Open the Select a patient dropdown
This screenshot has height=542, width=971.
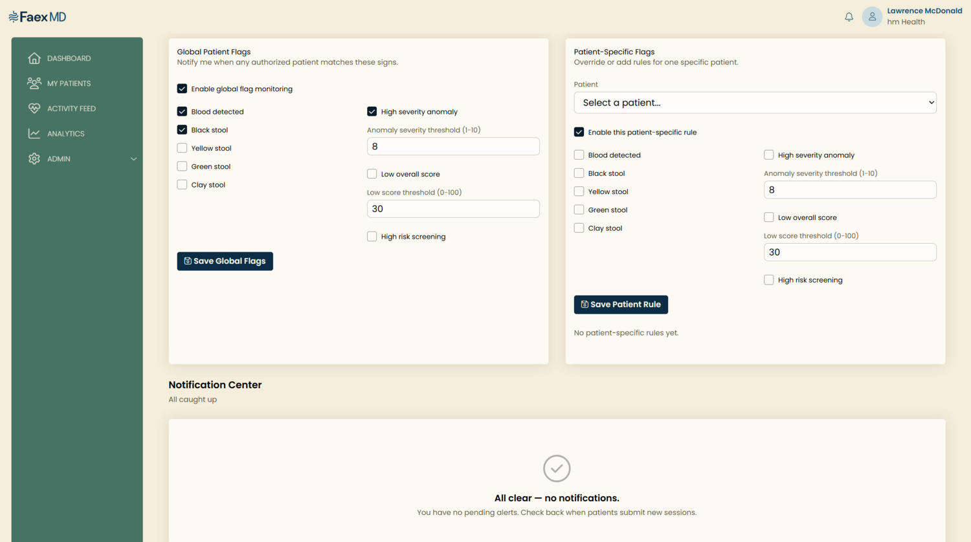(755, 102)
